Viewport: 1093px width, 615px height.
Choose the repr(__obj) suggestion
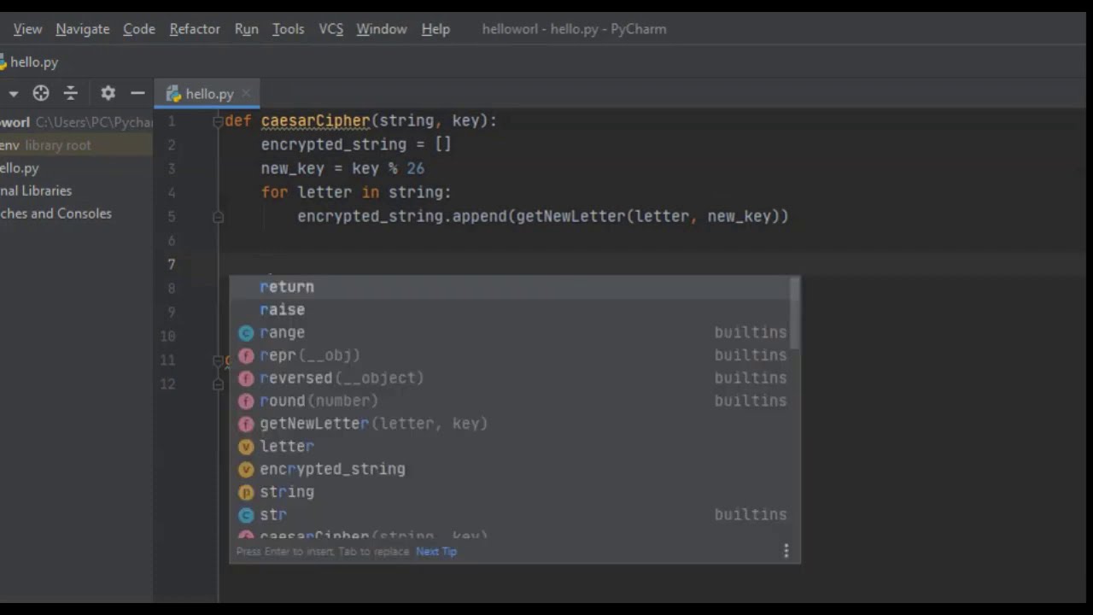[509, 355]
